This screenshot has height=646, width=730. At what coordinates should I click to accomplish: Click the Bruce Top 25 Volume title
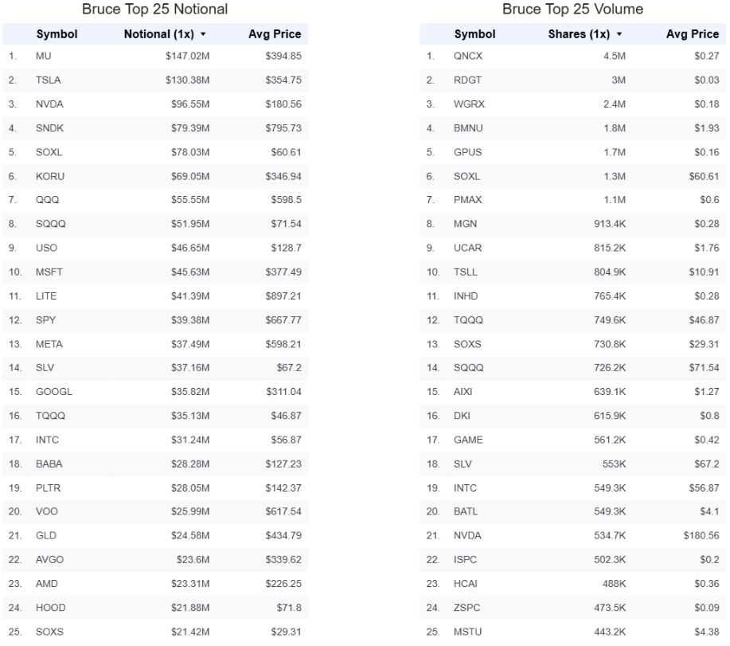pos(572,9)
